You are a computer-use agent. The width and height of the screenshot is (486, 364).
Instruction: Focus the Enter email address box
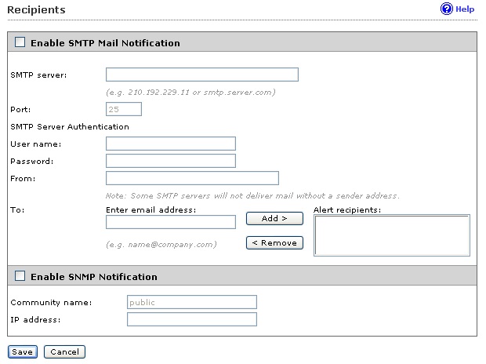170,222
